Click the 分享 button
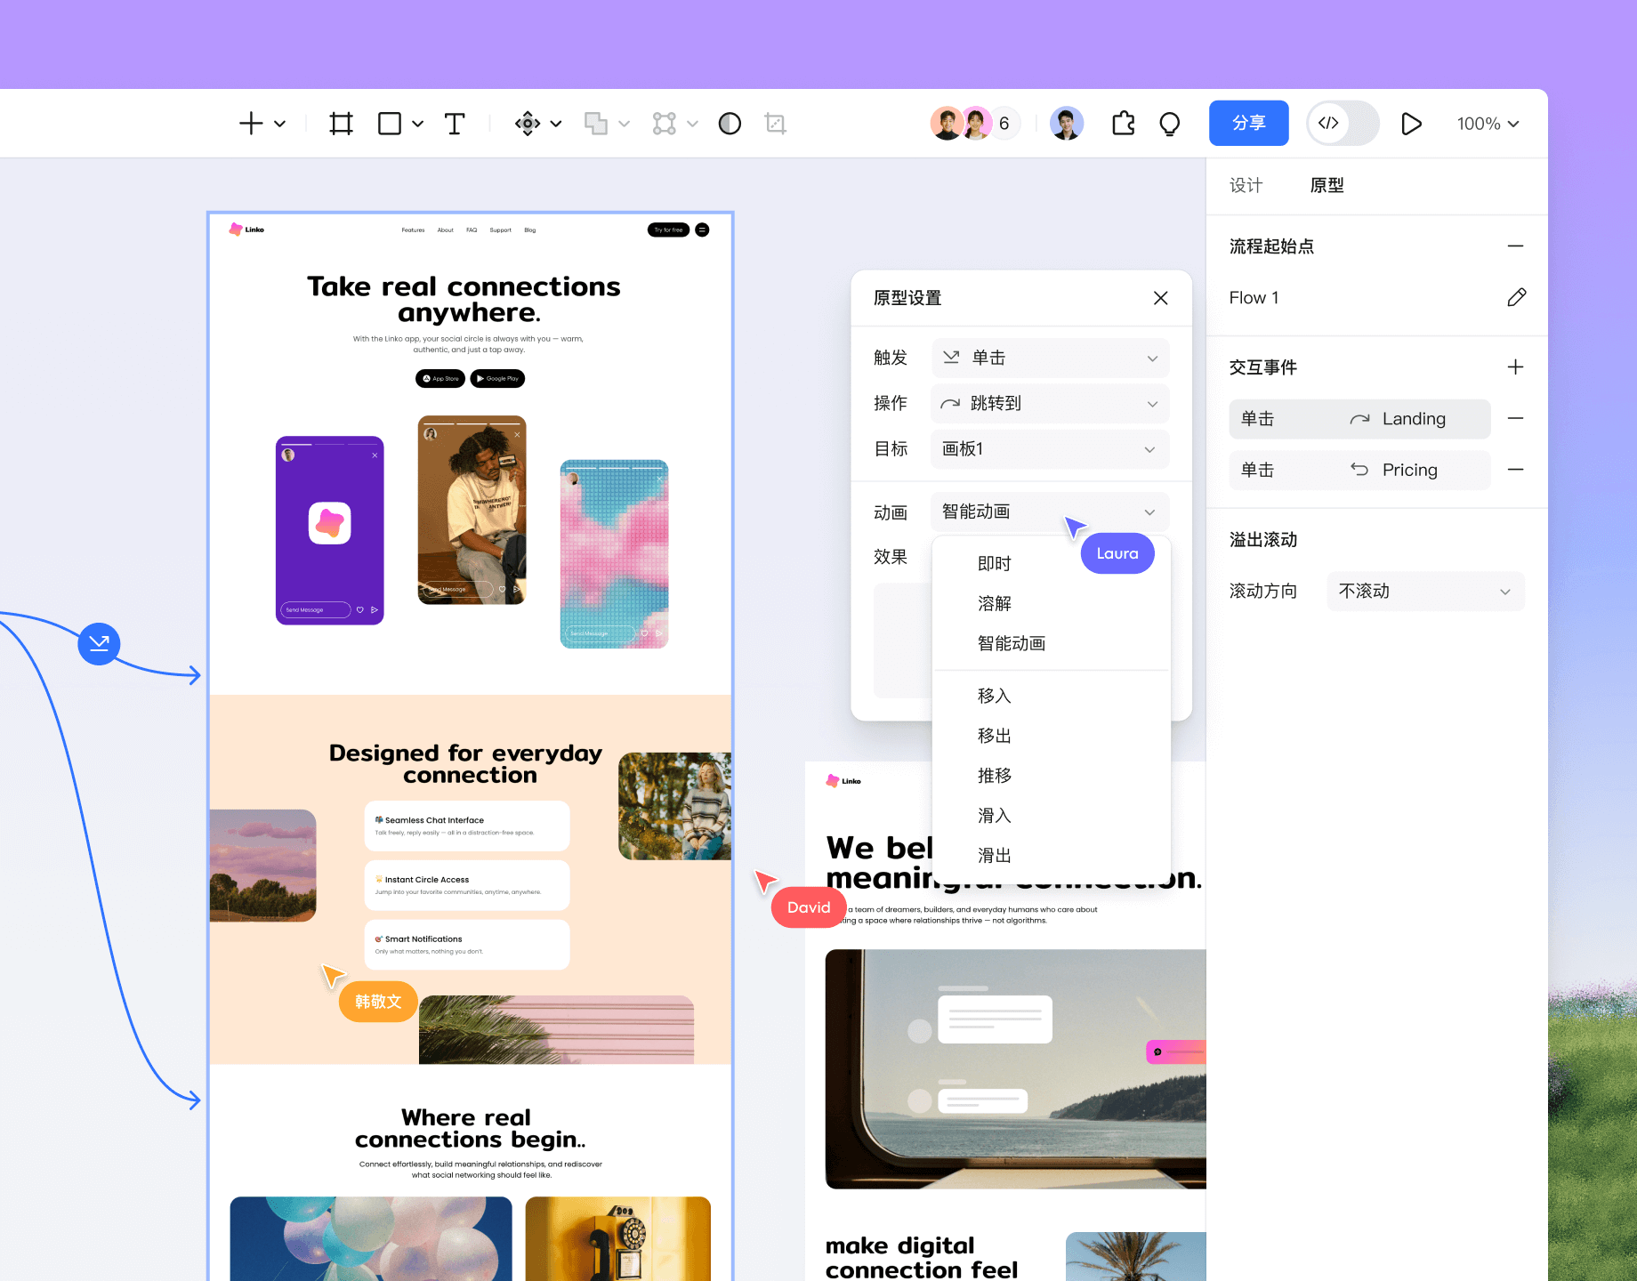1637x1281 pixels. 1248,123
